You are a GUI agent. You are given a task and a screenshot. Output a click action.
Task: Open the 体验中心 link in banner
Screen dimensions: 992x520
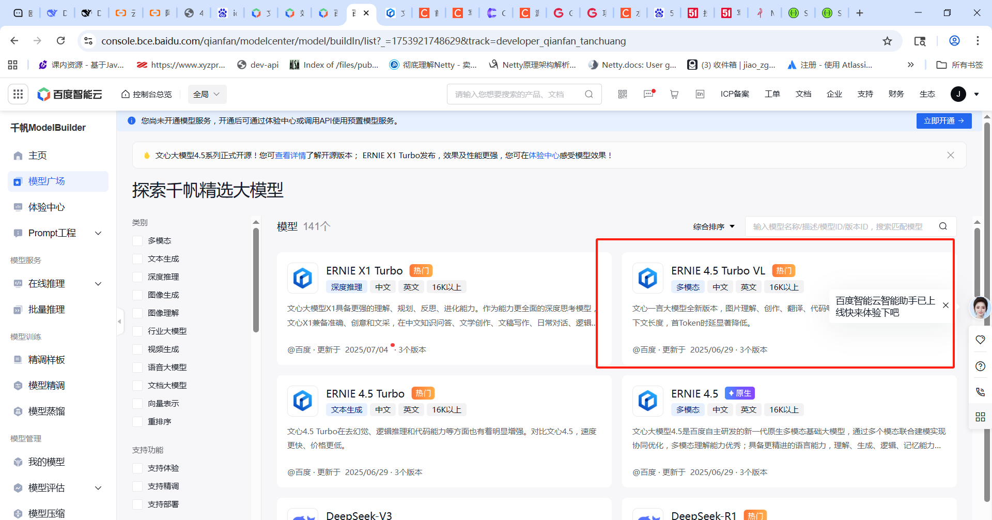(x=544, y=155)
